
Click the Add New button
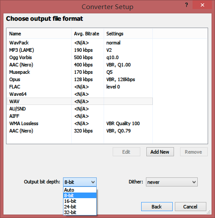click(x=160, y=152)
